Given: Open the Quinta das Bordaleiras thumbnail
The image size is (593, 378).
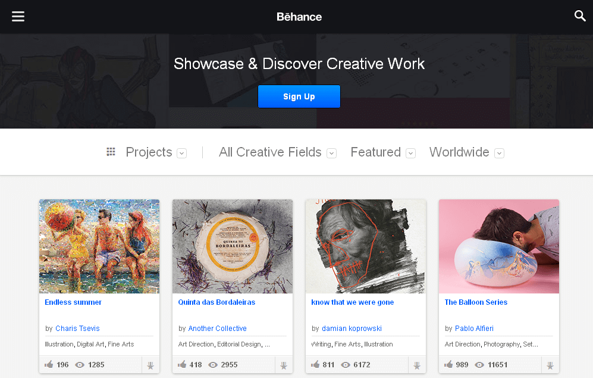Looking at the screenshot, I should [x=233, y=246].
